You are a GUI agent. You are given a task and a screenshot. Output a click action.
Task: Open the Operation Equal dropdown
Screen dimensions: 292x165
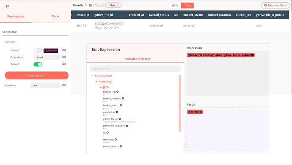coord(47,58)
